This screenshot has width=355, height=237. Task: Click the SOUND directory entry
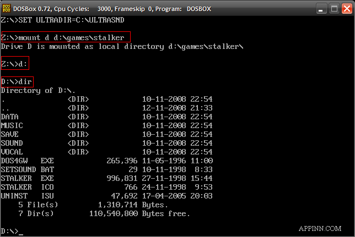tap(12, 143)
